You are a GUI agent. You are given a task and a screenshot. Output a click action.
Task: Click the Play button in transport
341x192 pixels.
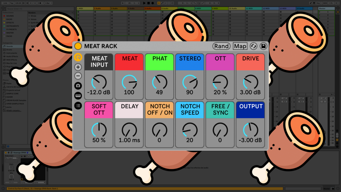pyautogui.click(x=144, y=3)
